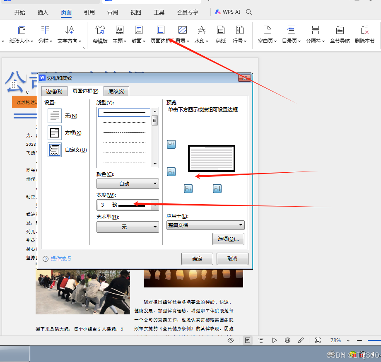The width and height of the screenshot is (381, 362).
Task: Switch to the 会员专享 ribbon tab
Action: (188, 12)
